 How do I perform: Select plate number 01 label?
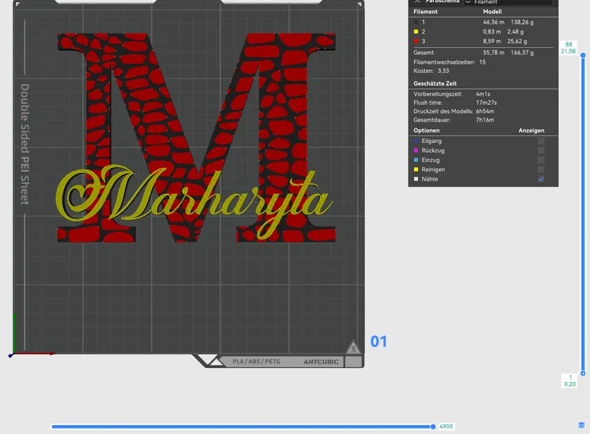[x=378, y=342]
